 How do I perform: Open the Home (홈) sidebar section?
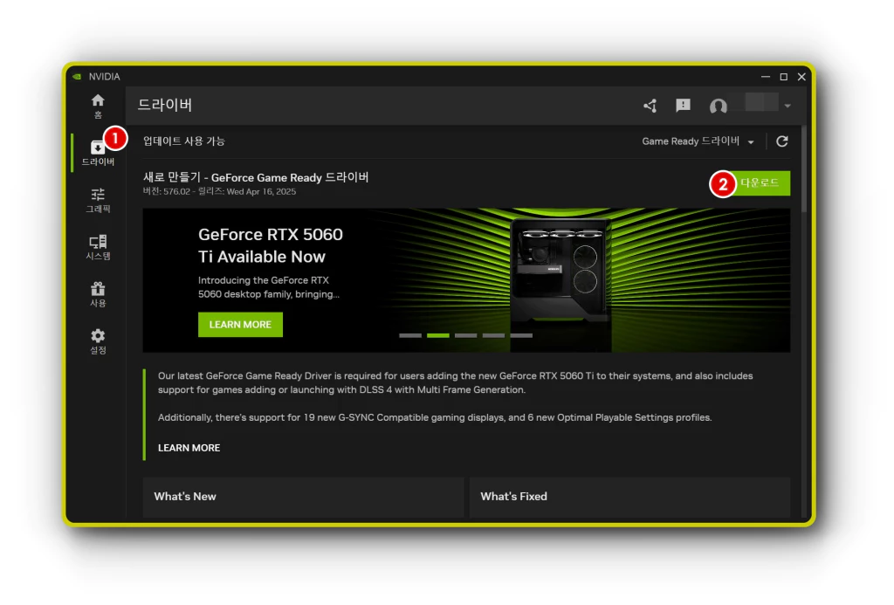click(98, 106)
